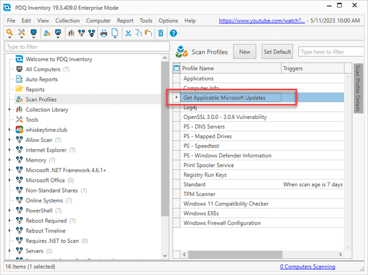Click the New Dynamic Collection toolbar icon
This screenshot has width=368, height=275.
(81, 33)
